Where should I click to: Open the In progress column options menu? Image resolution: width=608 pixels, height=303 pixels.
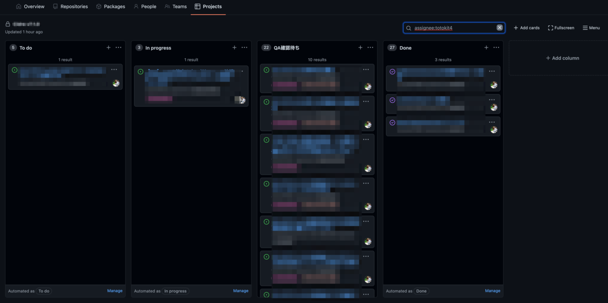[245, 48]
